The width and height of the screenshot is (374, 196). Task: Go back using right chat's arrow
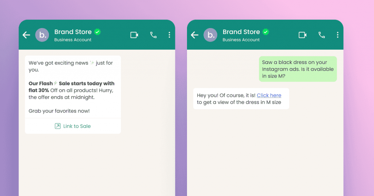coord(195,35)
